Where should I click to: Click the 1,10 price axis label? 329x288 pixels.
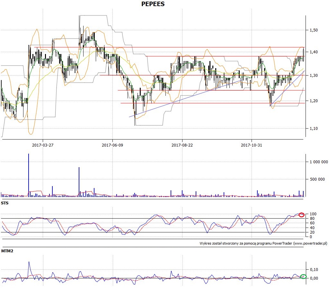pos(314,129)
